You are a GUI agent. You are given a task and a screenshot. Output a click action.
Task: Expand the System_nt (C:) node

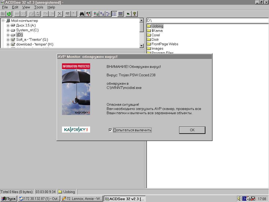[8, 30]
